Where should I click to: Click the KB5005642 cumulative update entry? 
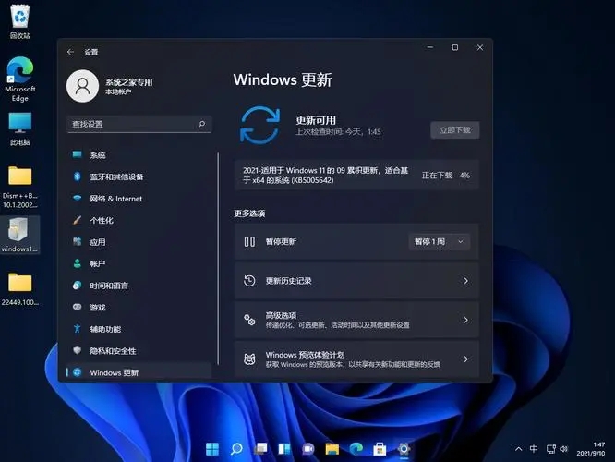[x=356, y=175]
